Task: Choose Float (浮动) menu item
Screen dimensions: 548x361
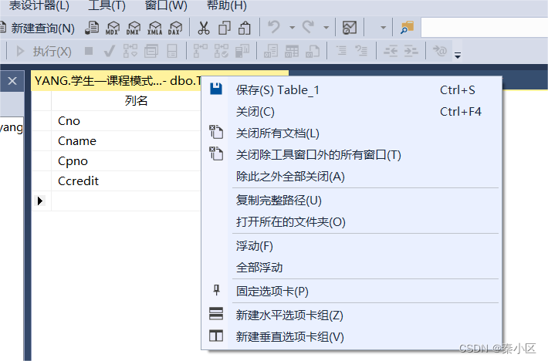Action: pyautogui.click(x=352, y=246)
